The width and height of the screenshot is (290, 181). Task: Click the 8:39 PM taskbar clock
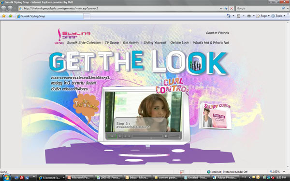(x=281, y=177)
